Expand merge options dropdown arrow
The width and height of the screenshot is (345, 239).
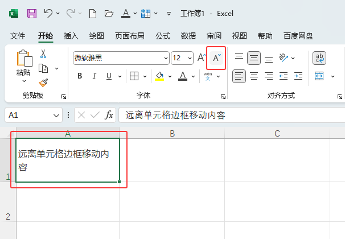pyautogui.click(x=332, y=76)
